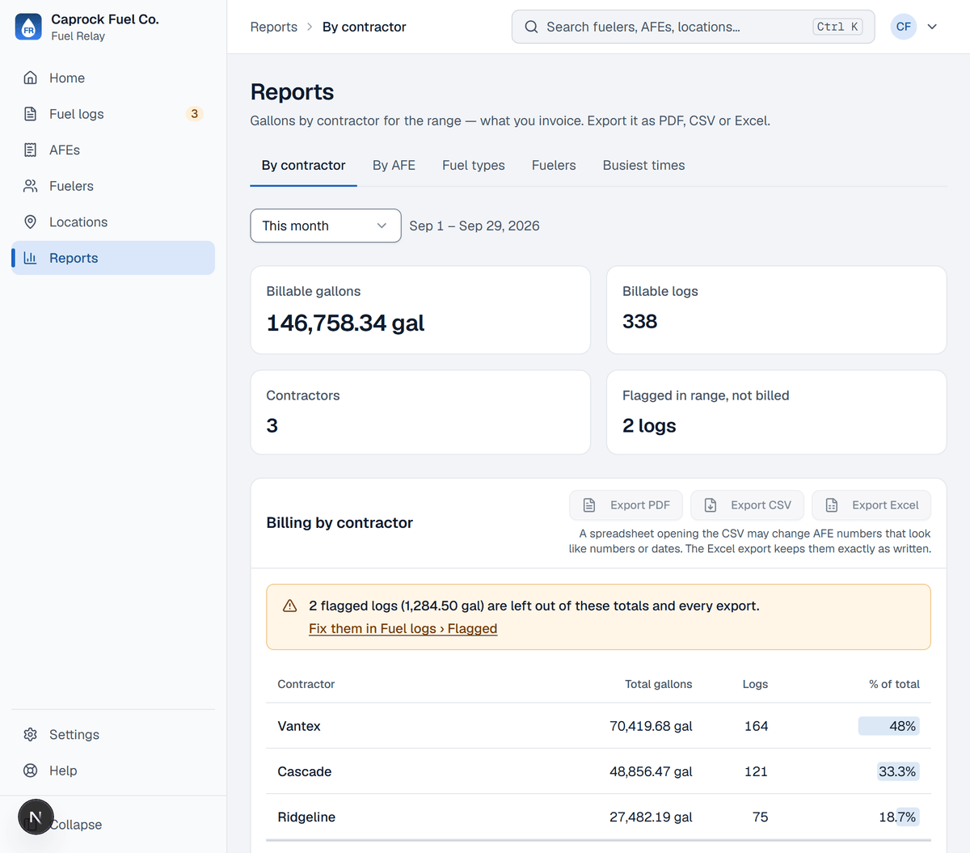The height and width of the screenshot is (853, 970).
Task: Click the round N badge icon
Action: pyautogui.click(x=36, y=817)
